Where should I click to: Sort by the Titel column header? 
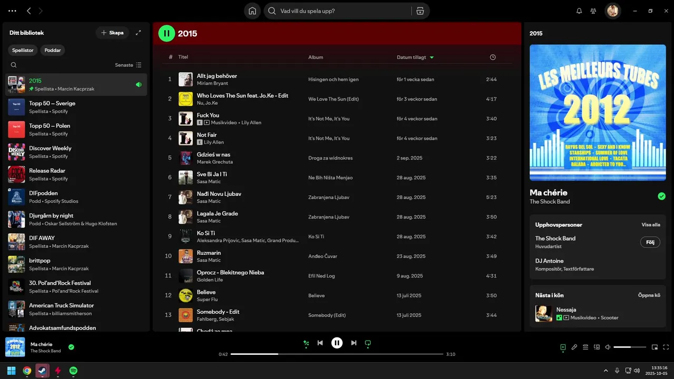point(183,57)
